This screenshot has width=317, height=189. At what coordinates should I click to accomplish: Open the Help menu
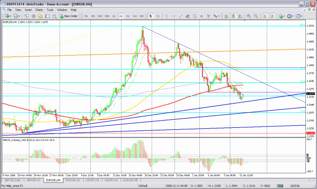click(x=74, y=10)
